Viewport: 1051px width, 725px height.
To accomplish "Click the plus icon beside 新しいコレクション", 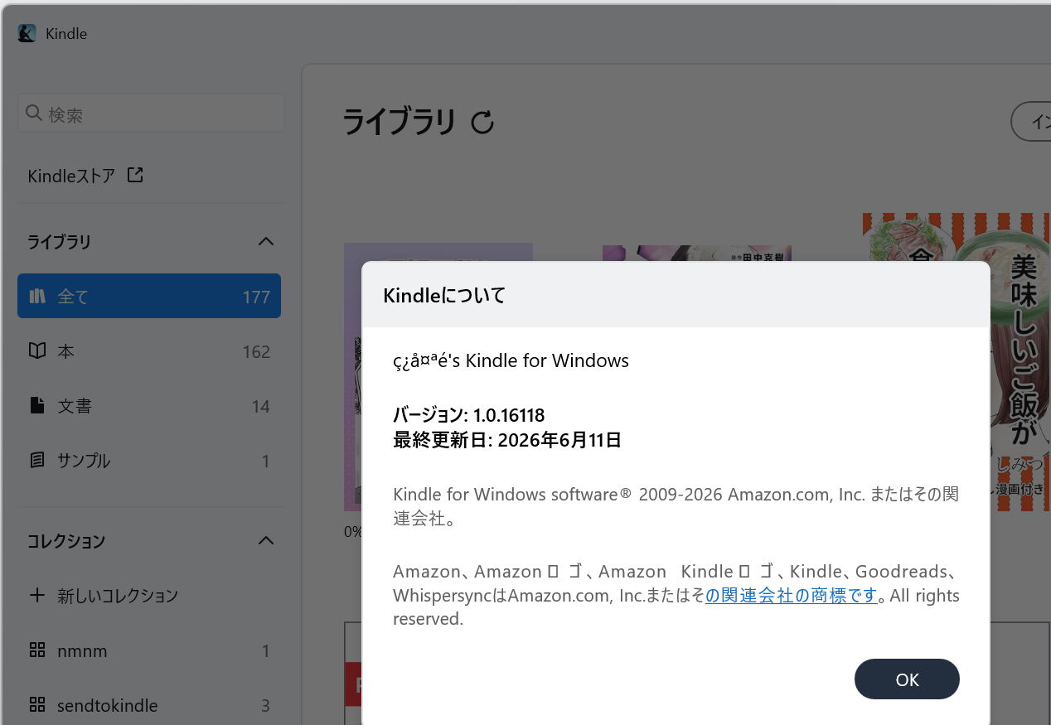I will coord(36,595).
